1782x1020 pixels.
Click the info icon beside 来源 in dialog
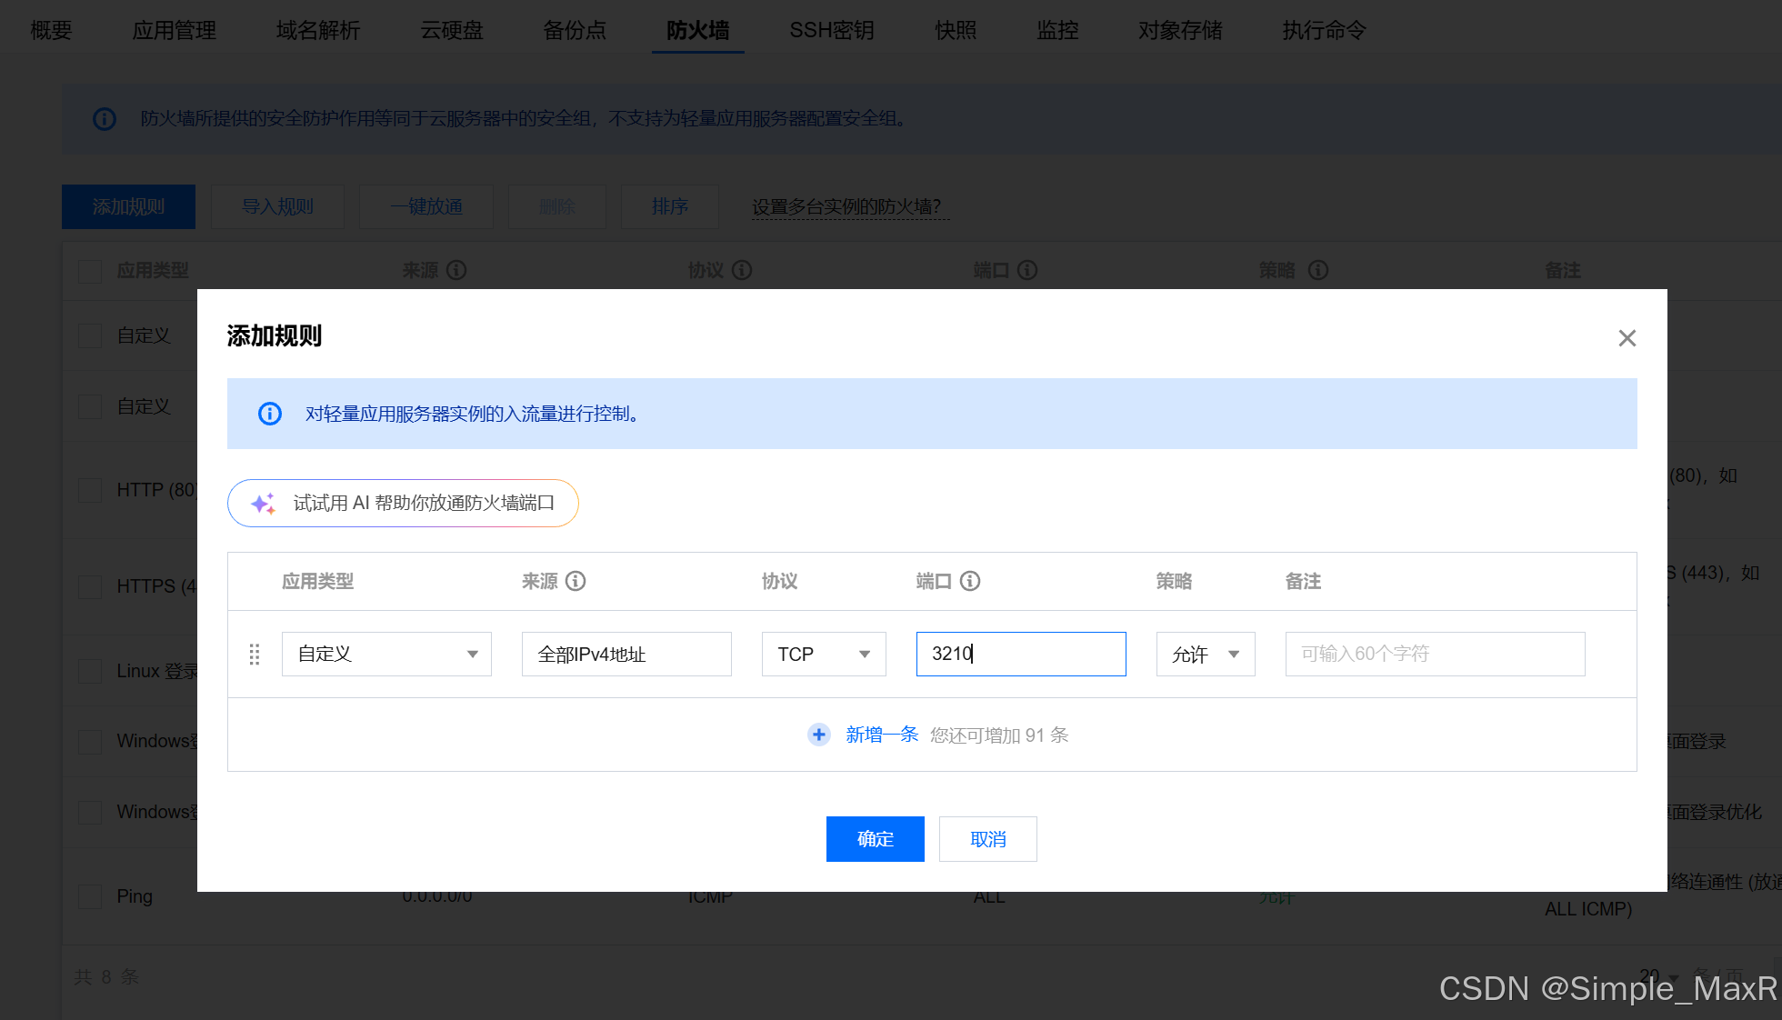[x=576, y=581]
